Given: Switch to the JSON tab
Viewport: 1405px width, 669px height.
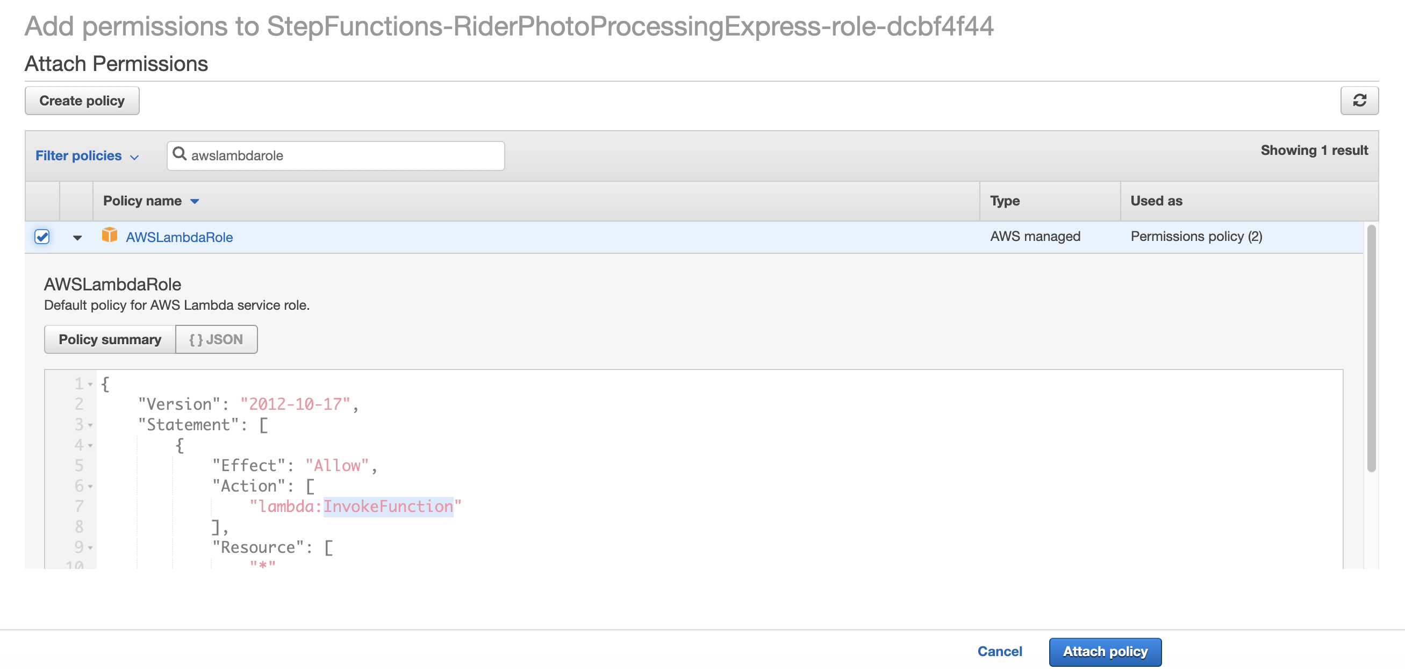Looking at the screenshot, I should tap(216, 339).
